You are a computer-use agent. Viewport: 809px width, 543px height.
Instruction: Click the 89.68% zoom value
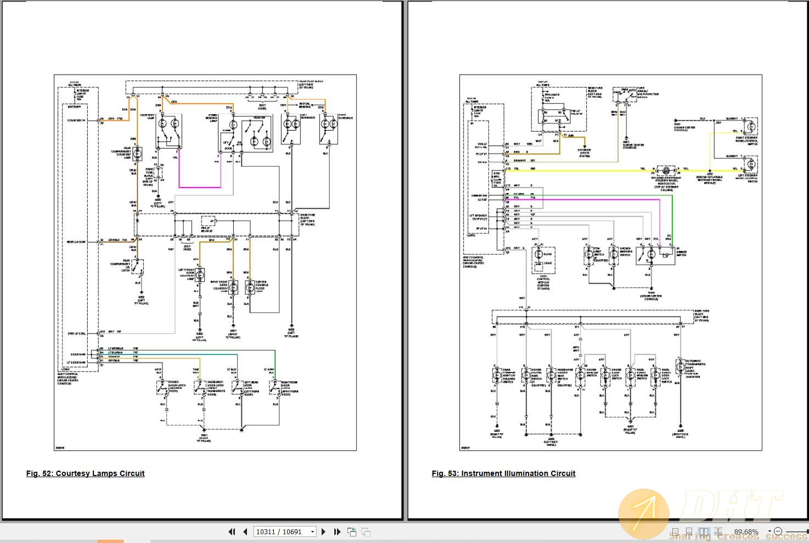tap(746, 531)
